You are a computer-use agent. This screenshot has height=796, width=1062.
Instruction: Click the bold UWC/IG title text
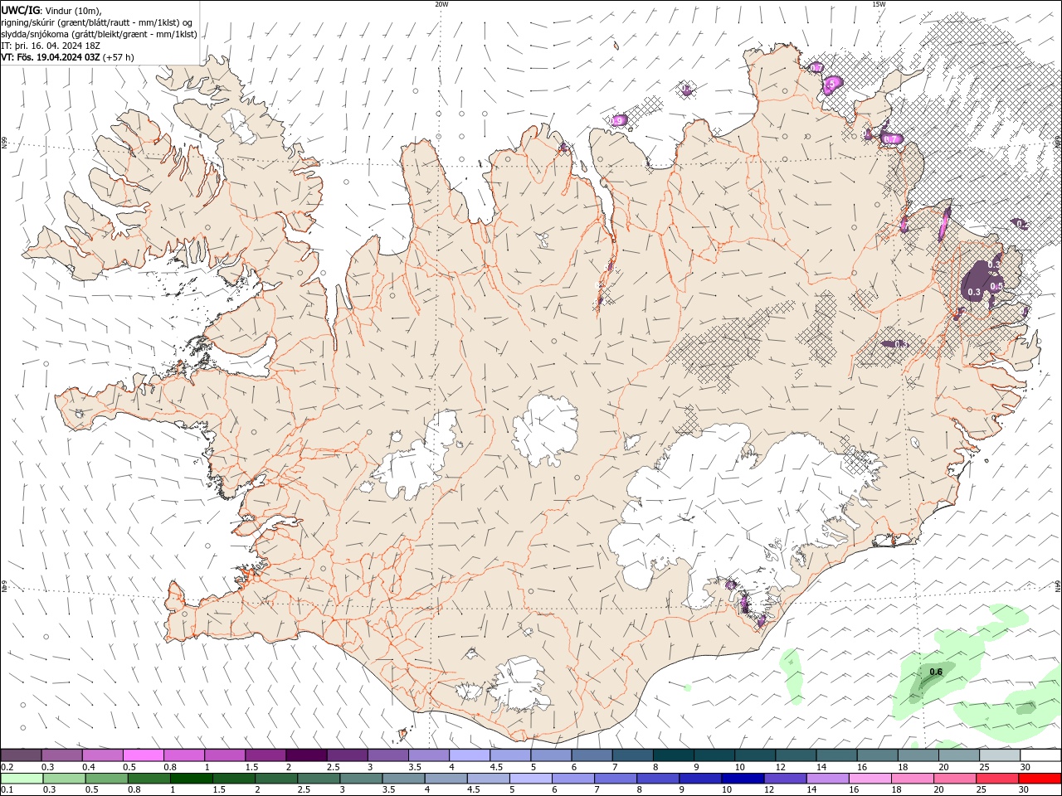click(22, 10)
